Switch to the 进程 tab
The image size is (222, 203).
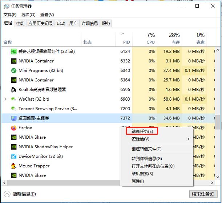(x=8, y=23)
